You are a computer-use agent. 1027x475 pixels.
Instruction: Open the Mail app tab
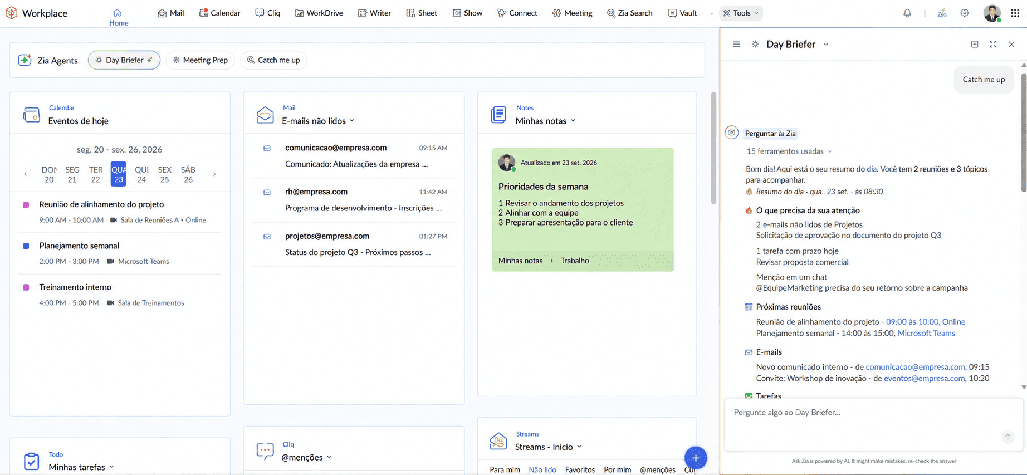click(170, 13)
